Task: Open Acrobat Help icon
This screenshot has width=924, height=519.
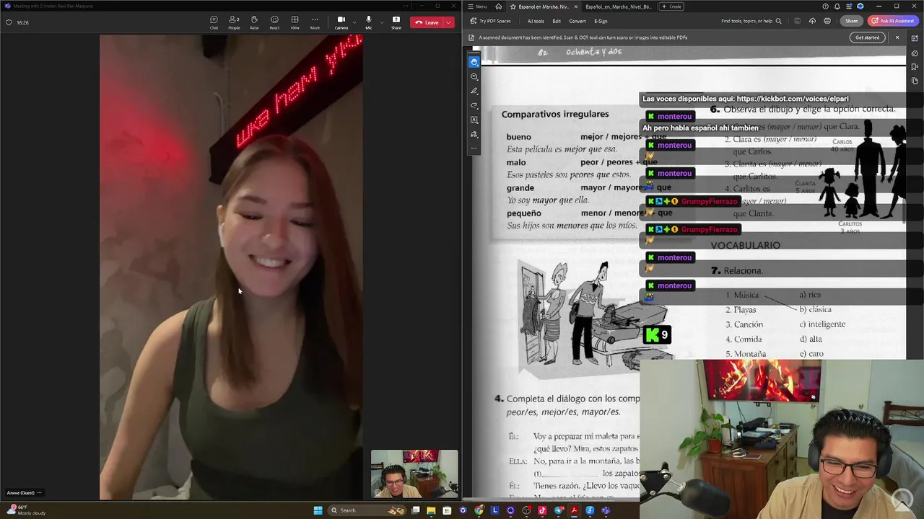Action: (825, 6)
